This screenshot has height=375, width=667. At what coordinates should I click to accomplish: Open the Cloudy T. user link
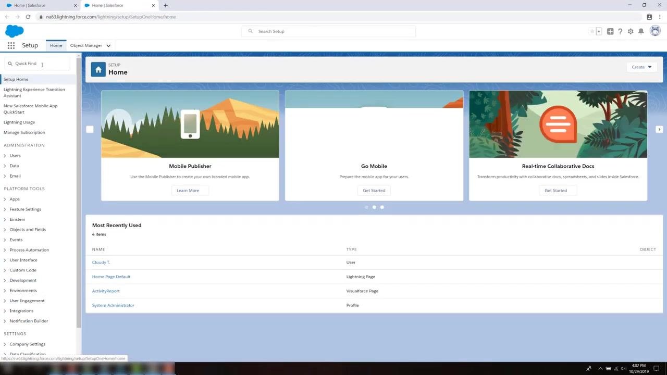pyautogui.click(x=101, y=262)
